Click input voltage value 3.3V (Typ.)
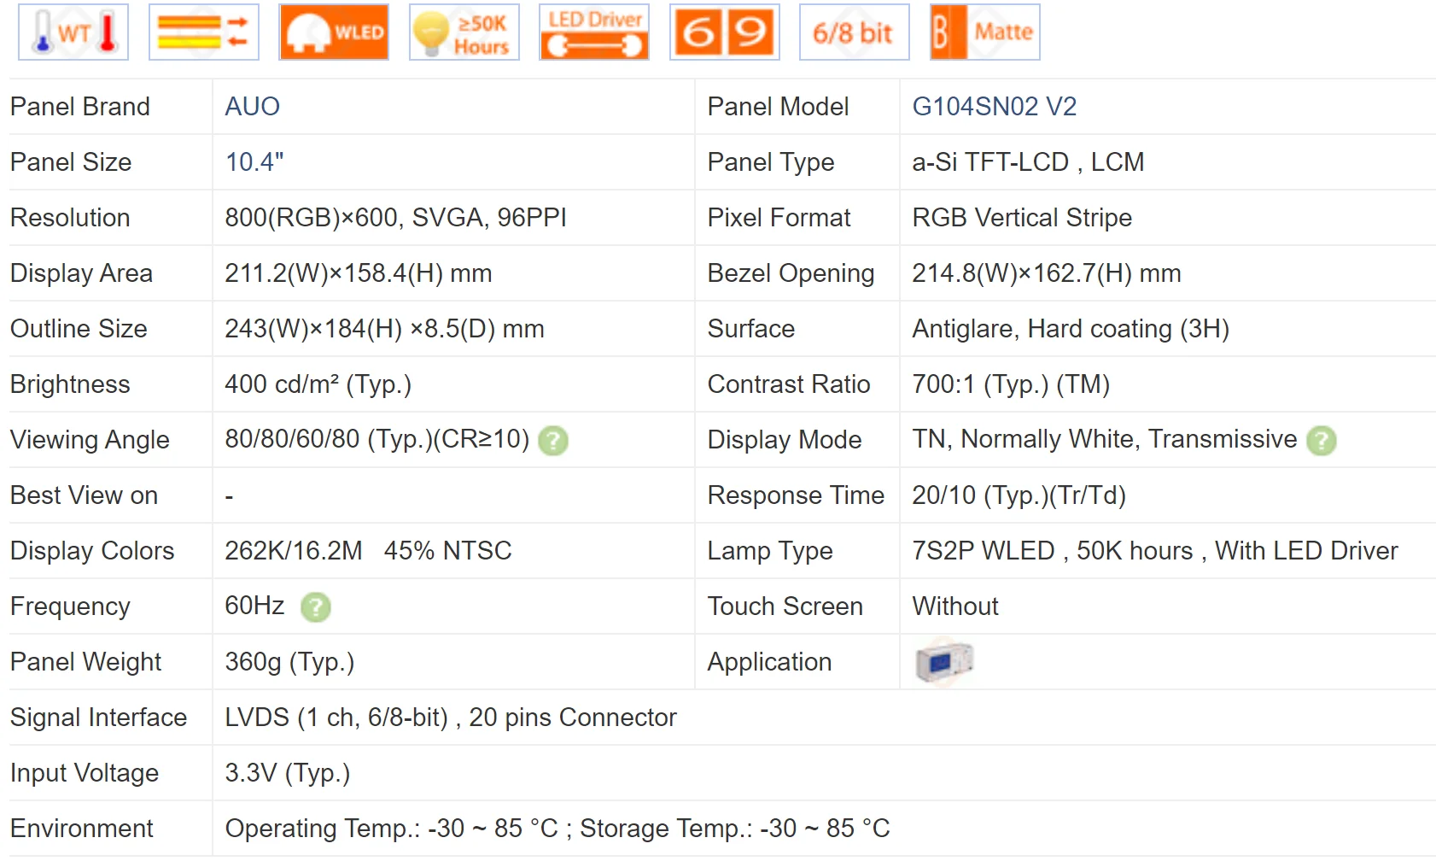Screen dimensions: 1436x867 pyautogui.click(x=288, y=773)
